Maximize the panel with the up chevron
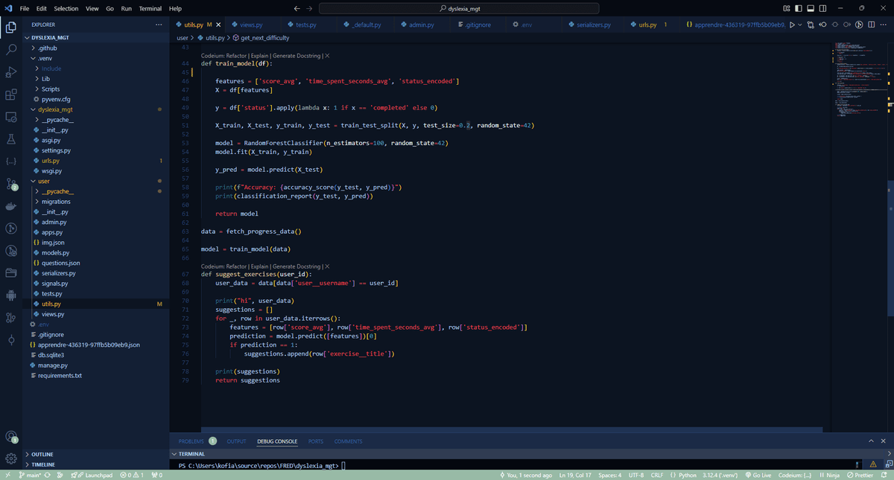 [x=872, y=441]
